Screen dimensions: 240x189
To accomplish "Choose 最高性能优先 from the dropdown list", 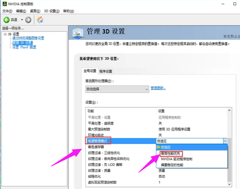I will (x=172, y=153).
